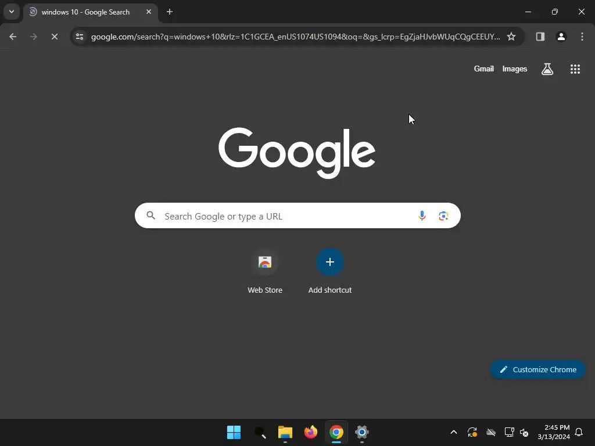Bookmark this tab with the star icon

[511, 37]
